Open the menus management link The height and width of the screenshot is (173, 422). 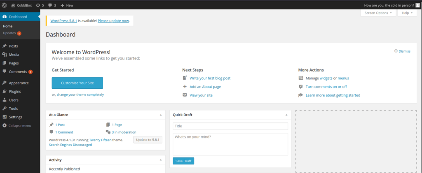click(343, 78)
